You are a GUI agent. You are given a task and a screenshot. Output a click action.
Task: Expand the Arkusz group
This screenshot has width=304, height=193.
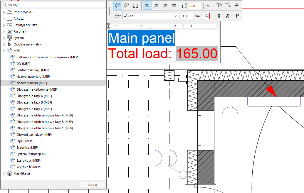point(4,19)
